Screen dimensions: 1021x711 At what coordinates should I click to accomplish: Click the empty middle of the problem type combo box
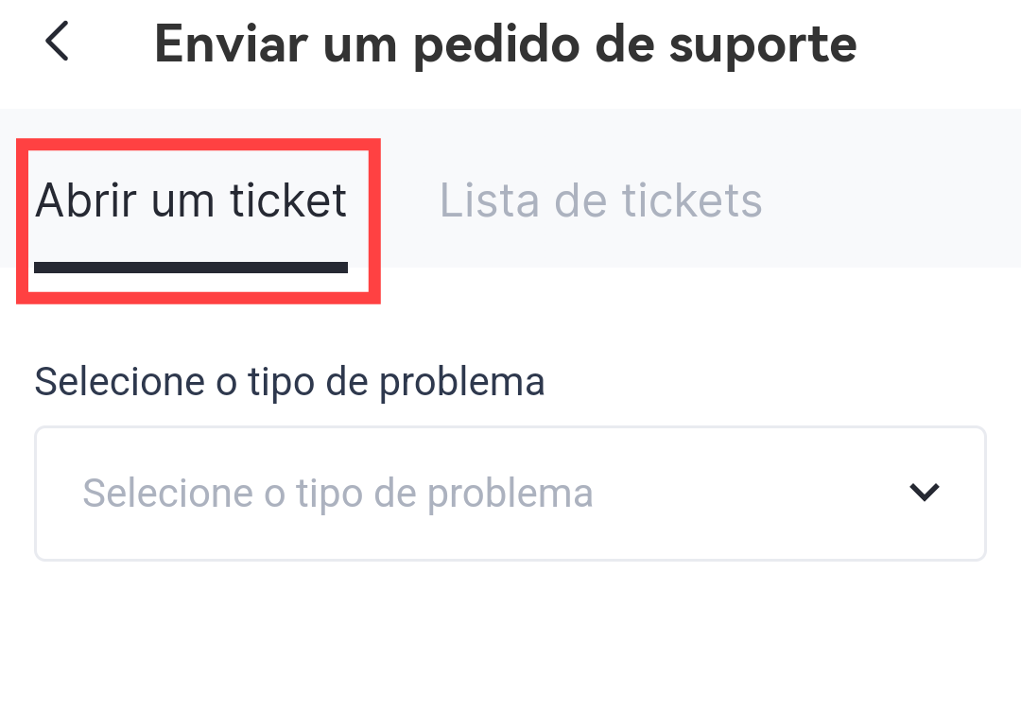click(737, 493)
